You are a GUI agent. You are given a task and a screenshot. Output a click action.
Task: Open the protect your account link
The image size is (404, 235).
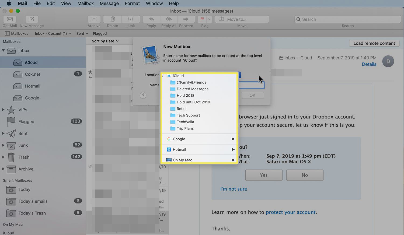coord(291,212)
